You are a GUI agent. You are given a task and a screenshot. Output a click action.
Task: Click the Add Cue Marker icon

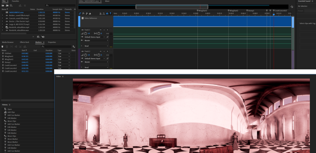3,46
